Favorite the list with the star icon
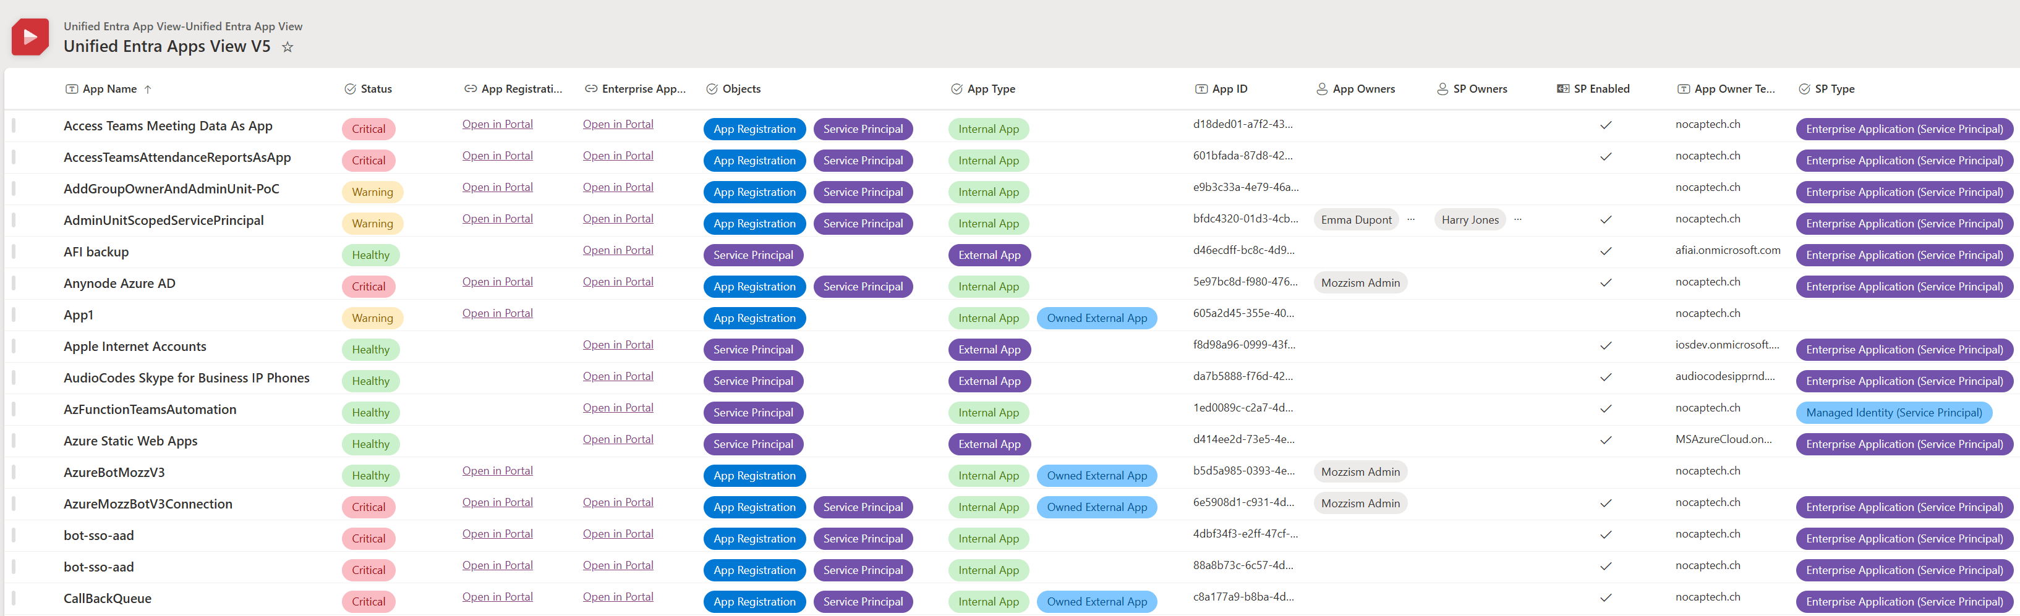 [x=288, y=47]
